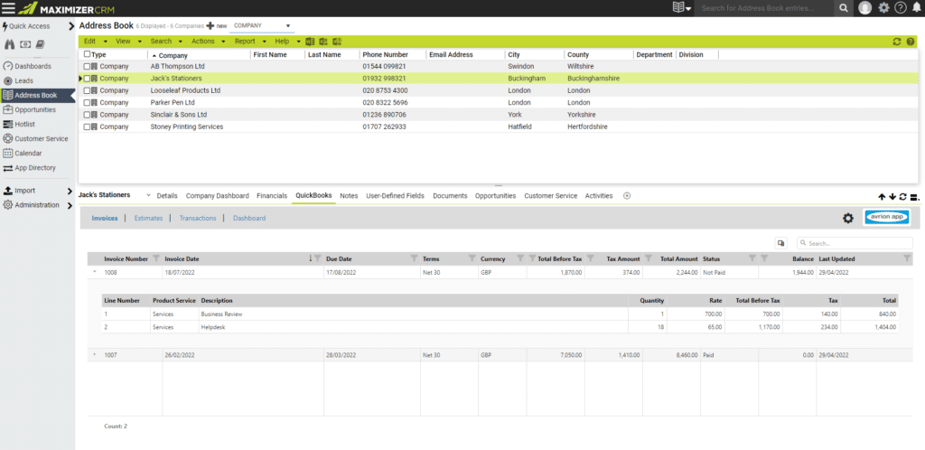Expand the Quick Access chevron
925x450 pixels.
[71, 26]
